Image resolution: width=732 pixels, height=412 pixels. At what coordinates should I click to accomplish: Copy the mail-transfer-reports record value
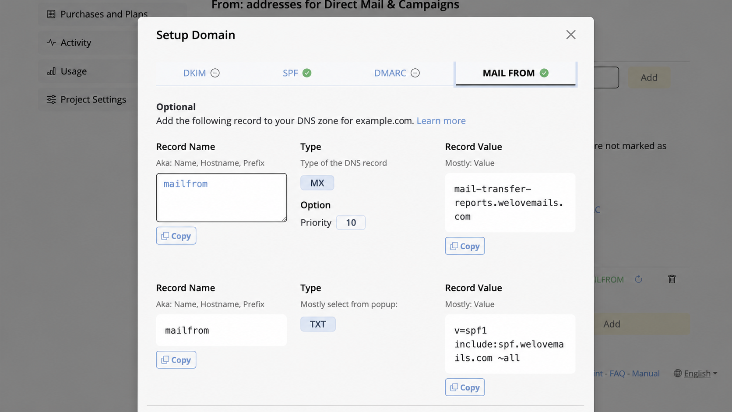click(x=465, y=246)
